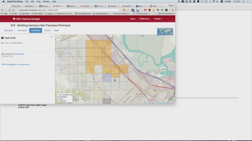Select the Contribute tab

[x=35, y=31]
